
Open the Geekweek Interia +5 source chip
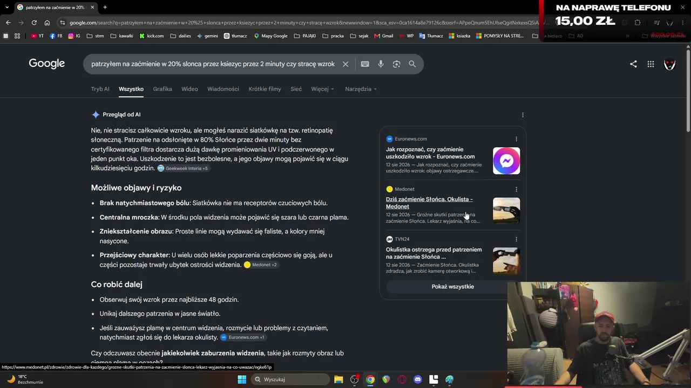click(183, 169)
